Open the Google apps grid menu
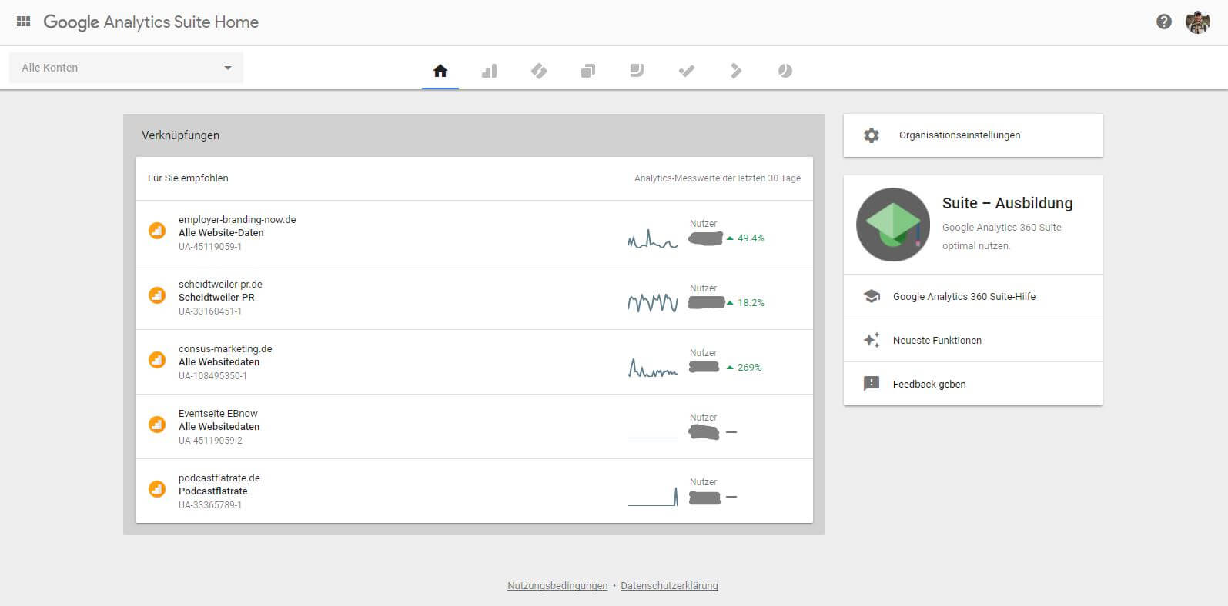 click(24, 22)
